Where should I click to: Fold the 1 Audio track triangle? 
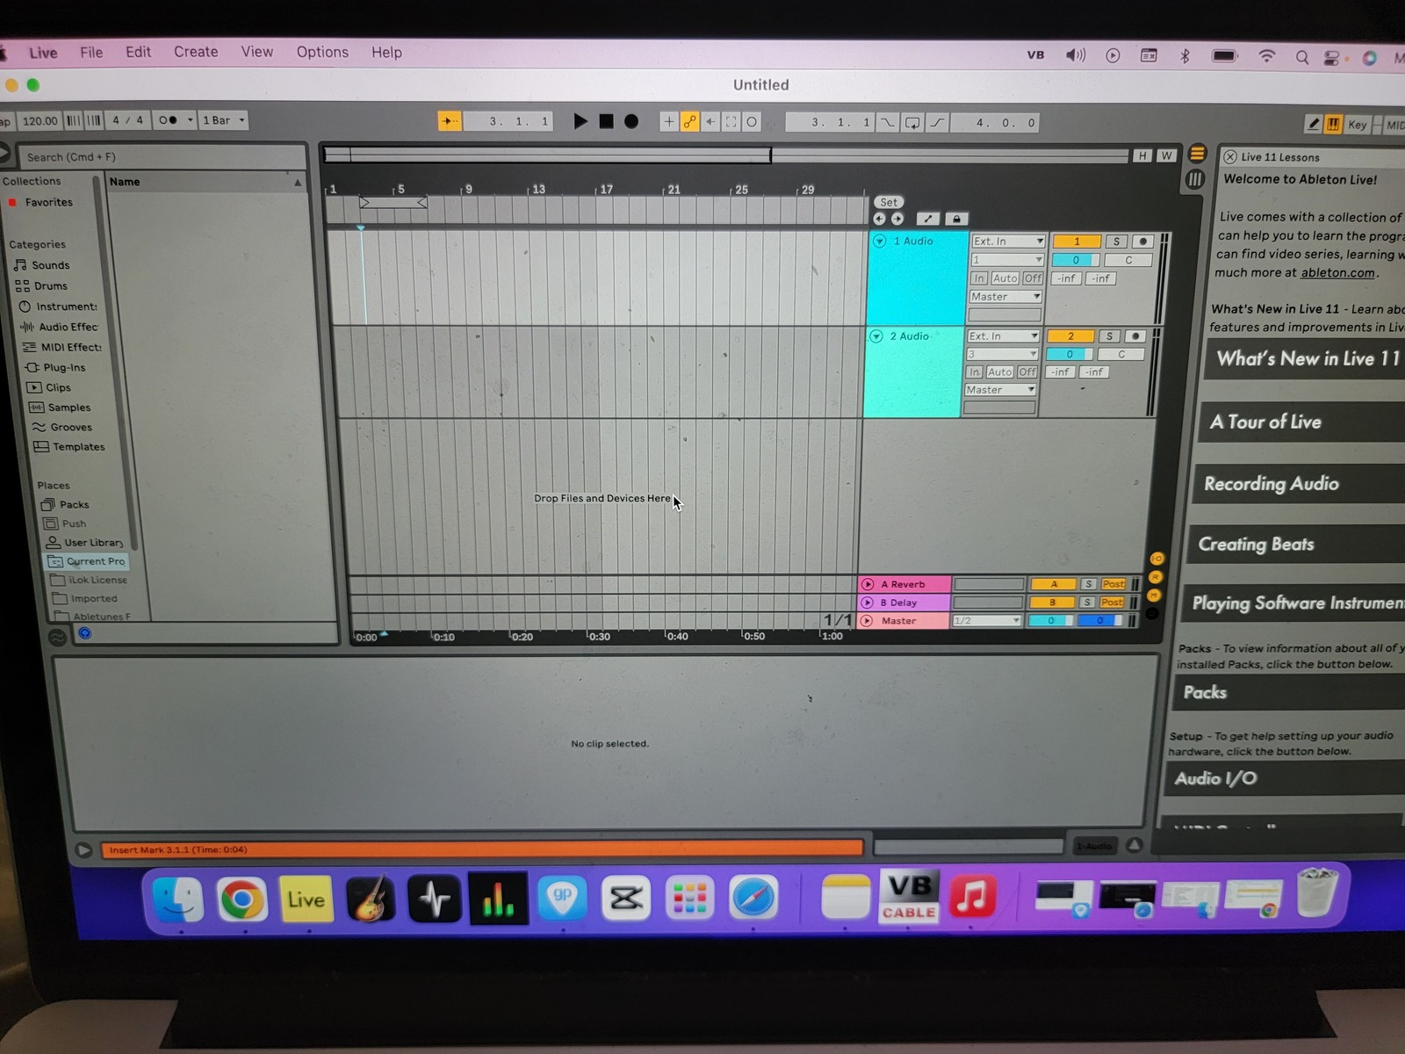[879, 241]
